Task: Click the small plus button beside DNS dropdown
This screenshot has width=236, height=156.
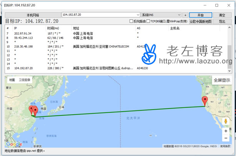Action: click(185, 15)
